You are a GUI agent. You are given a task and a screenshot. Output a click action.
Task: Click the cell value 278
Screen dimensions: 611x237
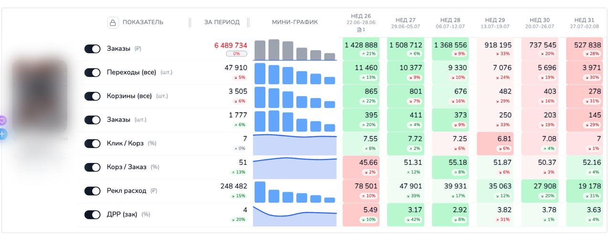point(595,92)
